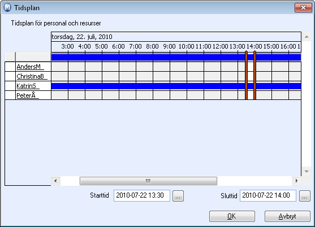Click the horizontal scrollbar thumb
Viewport: 315px width, 227px height.
[x=148, y=181]
